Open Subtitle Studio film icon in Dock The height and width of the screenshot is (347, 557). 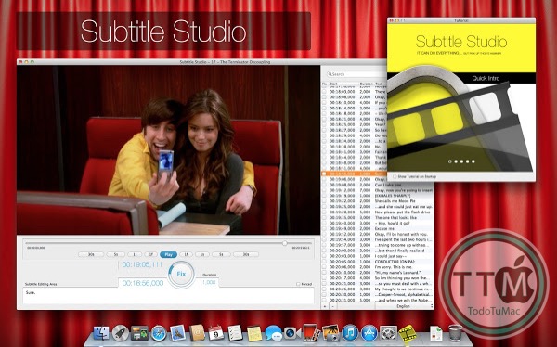pyautogui.click(x=408, y=333)
